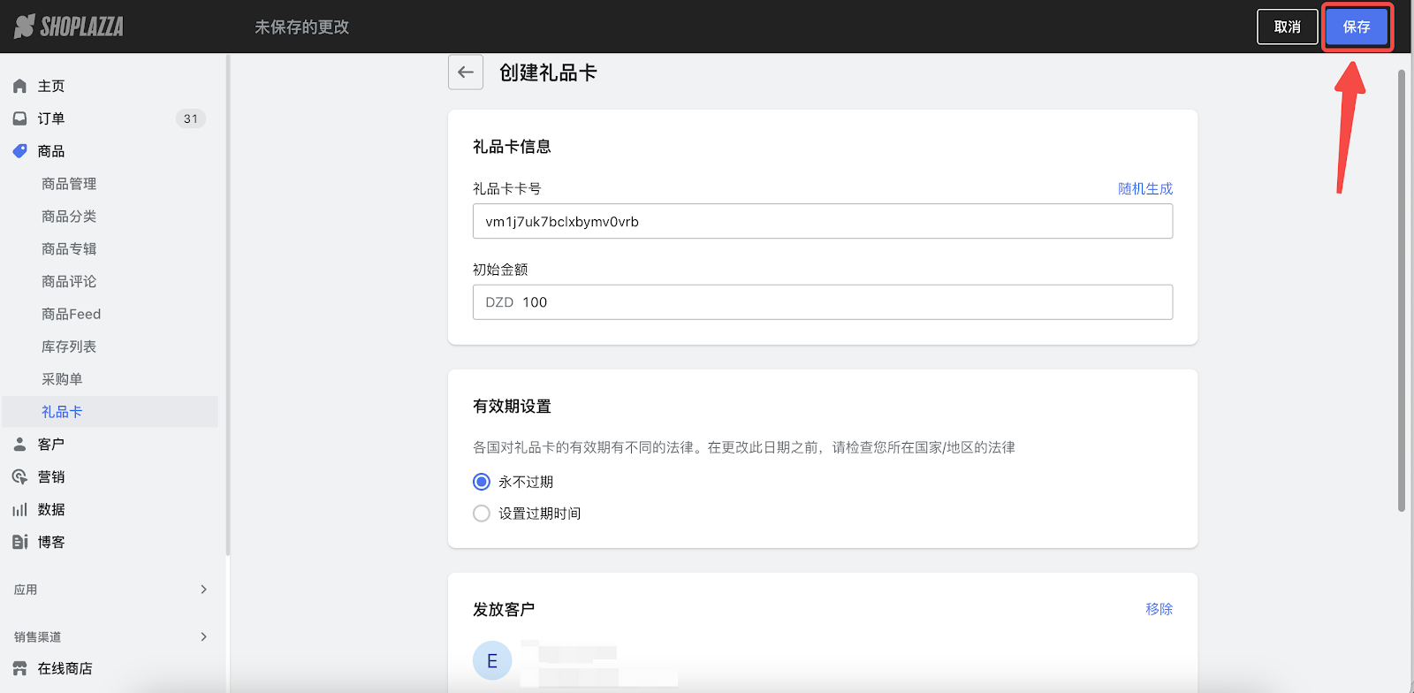The width and height of the screenshot is (1414, 693).
Task: Click 创建礼品卡 page title
Action: click(x=548, y=72)
